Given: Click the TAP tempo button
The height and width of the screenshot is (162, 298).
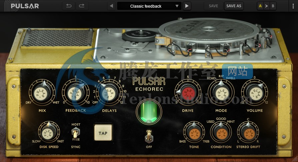Looking at the screenshot, I should [x=103, y=133].
